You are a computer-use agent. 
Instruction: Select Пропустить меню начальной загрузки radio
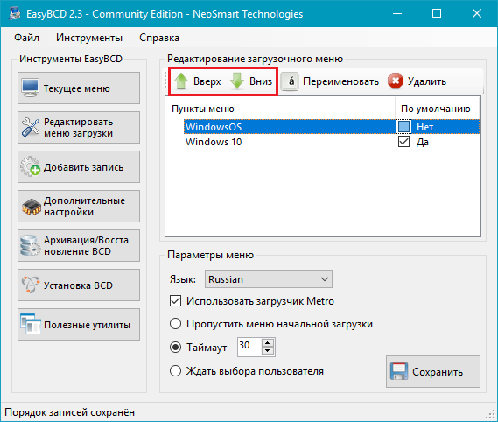click(x=175, y=324)
